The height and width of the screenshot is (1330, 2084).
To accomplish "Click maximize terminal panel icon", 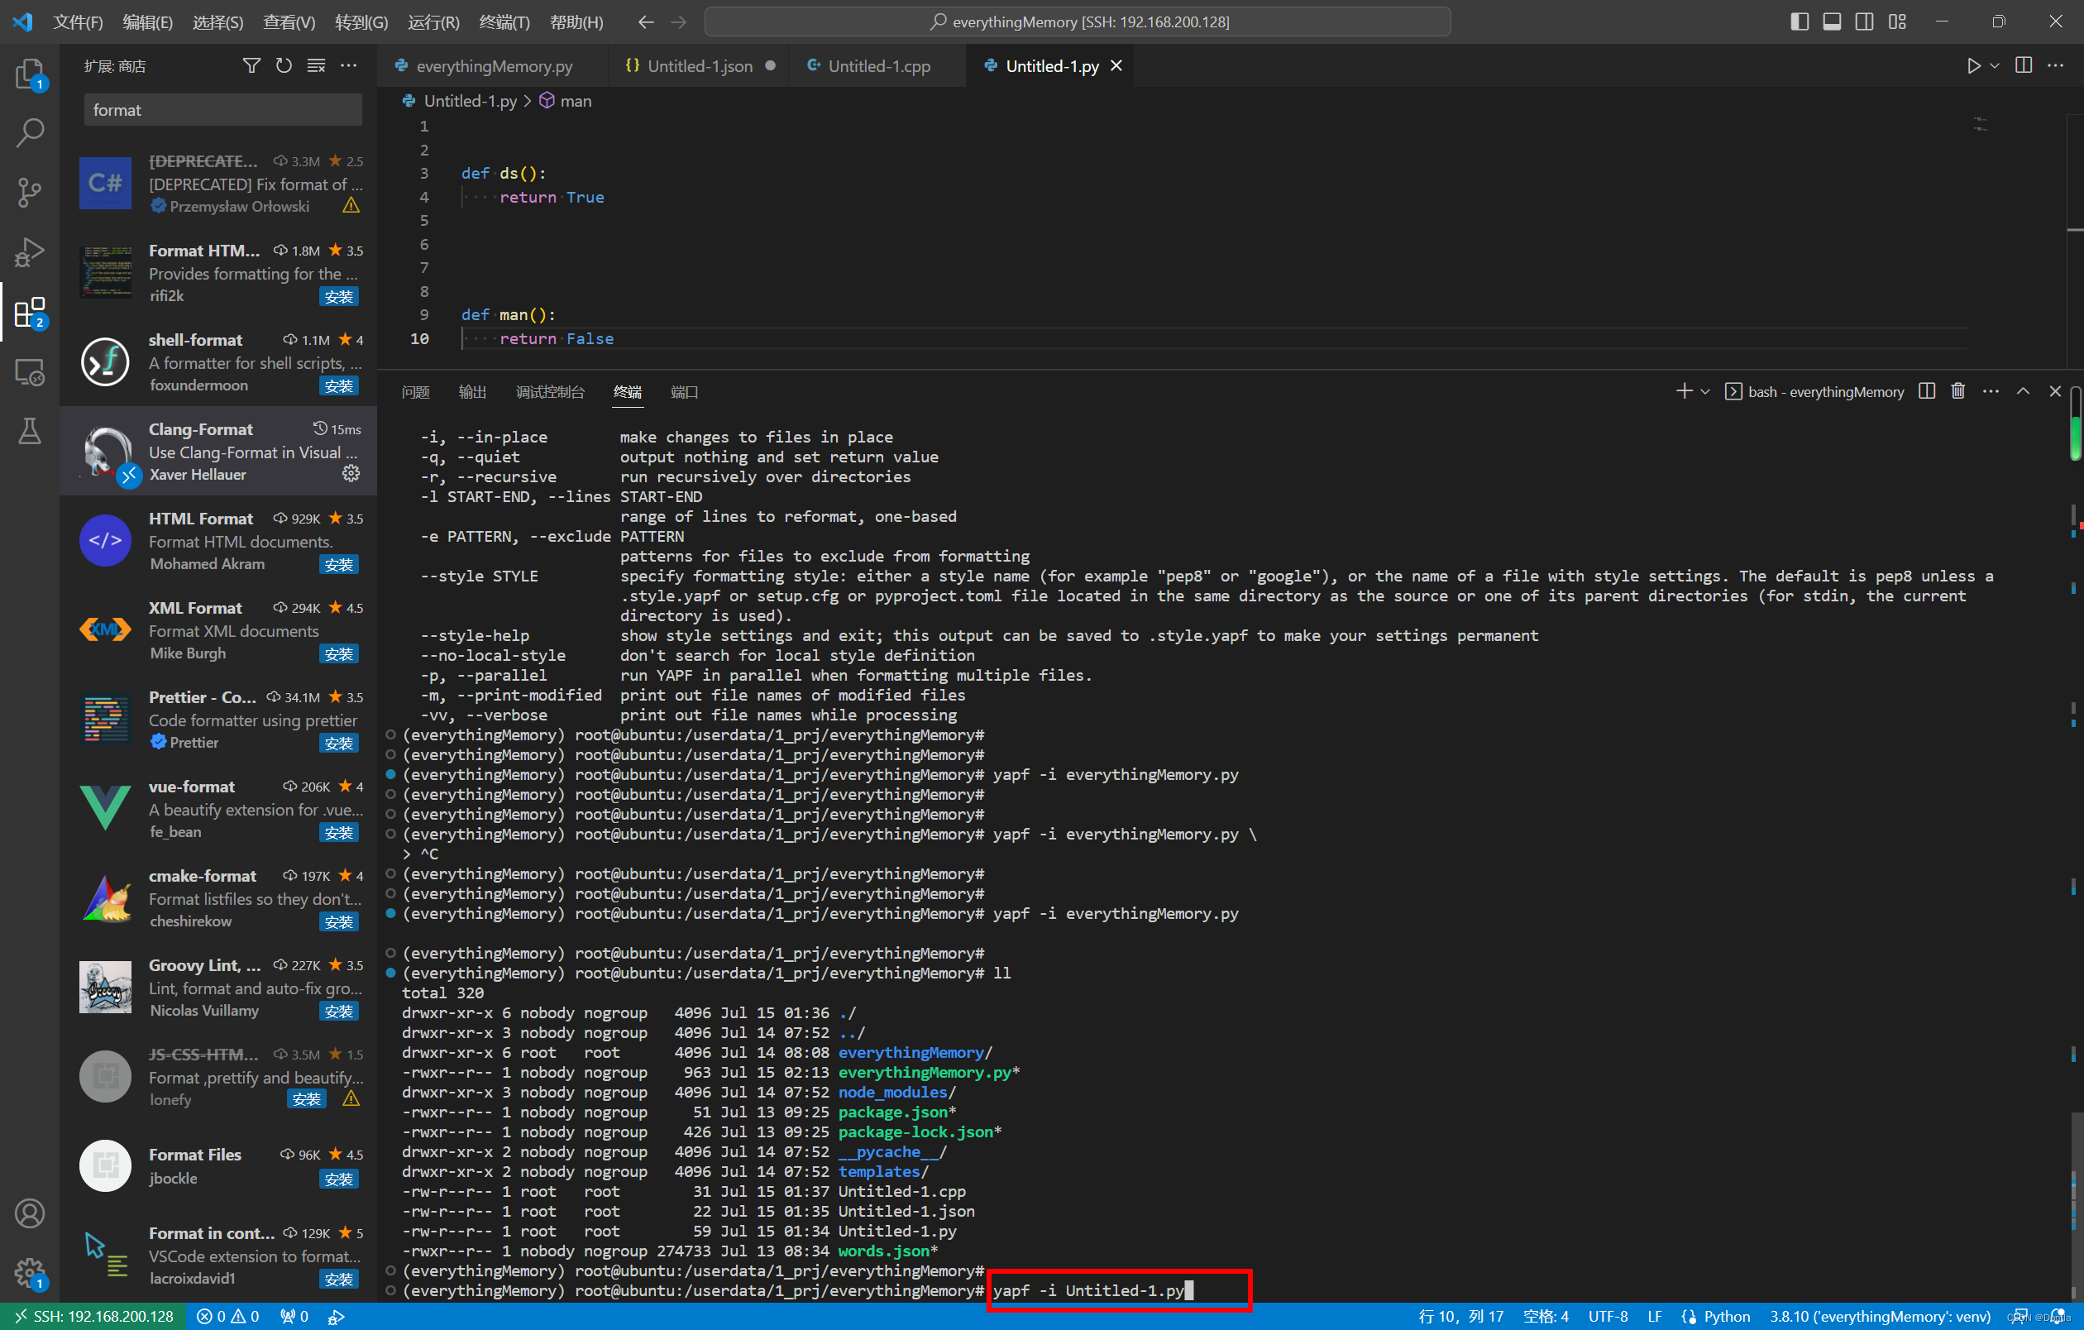I will pos(2022,392).
